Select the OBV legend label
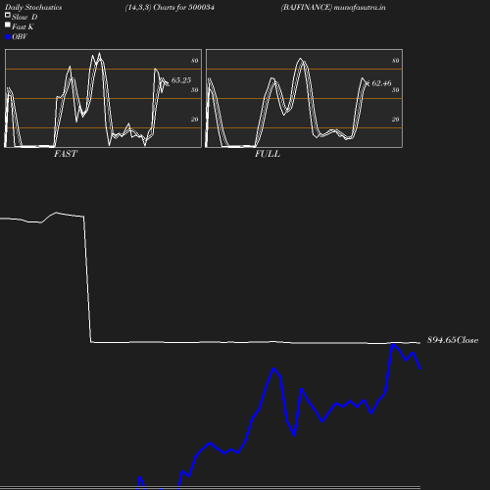This screenshot has height=490, width=490. tap(20, 36)
